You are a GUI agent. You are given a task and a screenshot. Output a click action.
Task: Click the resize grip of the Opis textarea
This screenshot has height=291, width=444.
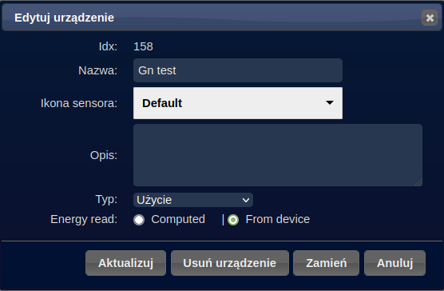coord(418,182)
